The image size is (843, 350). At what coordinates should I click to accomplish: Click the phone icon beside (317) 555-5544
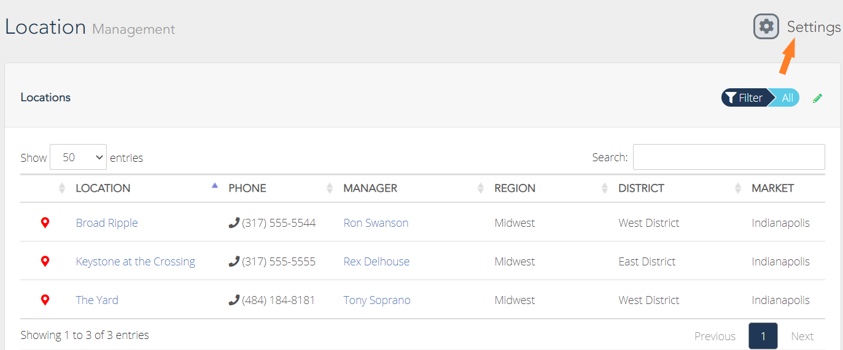click(x=234, y=223)
